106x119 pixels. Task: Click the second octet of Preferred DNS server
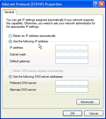pyautogui.click(x=68, y=83)
